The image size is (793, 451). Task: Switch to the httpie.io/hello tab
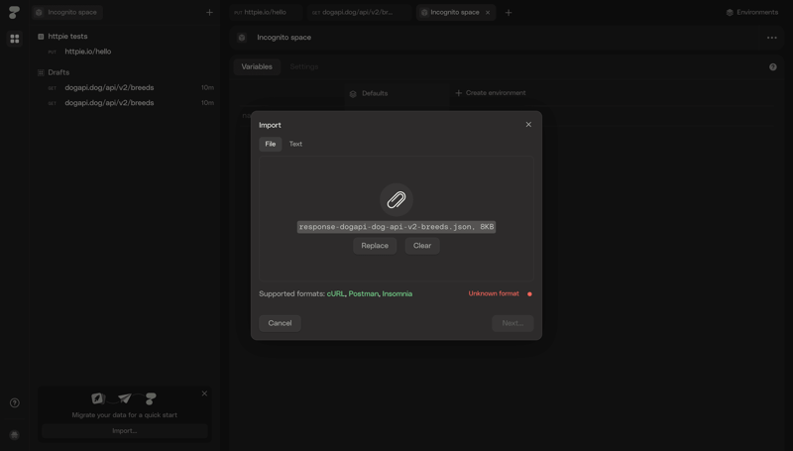[x=265, y=12]
